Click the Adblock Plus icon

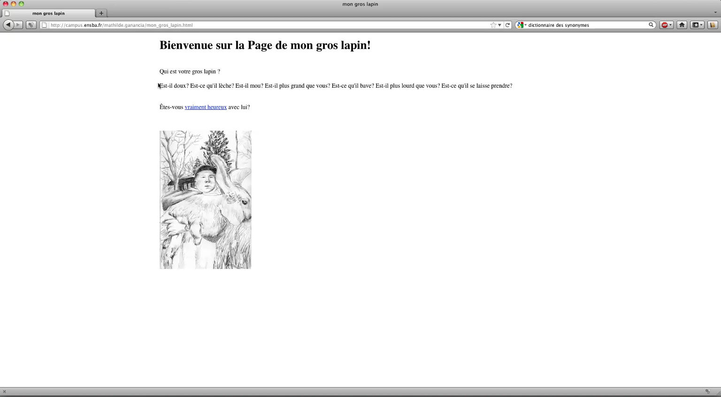click(x=664, y=25)
